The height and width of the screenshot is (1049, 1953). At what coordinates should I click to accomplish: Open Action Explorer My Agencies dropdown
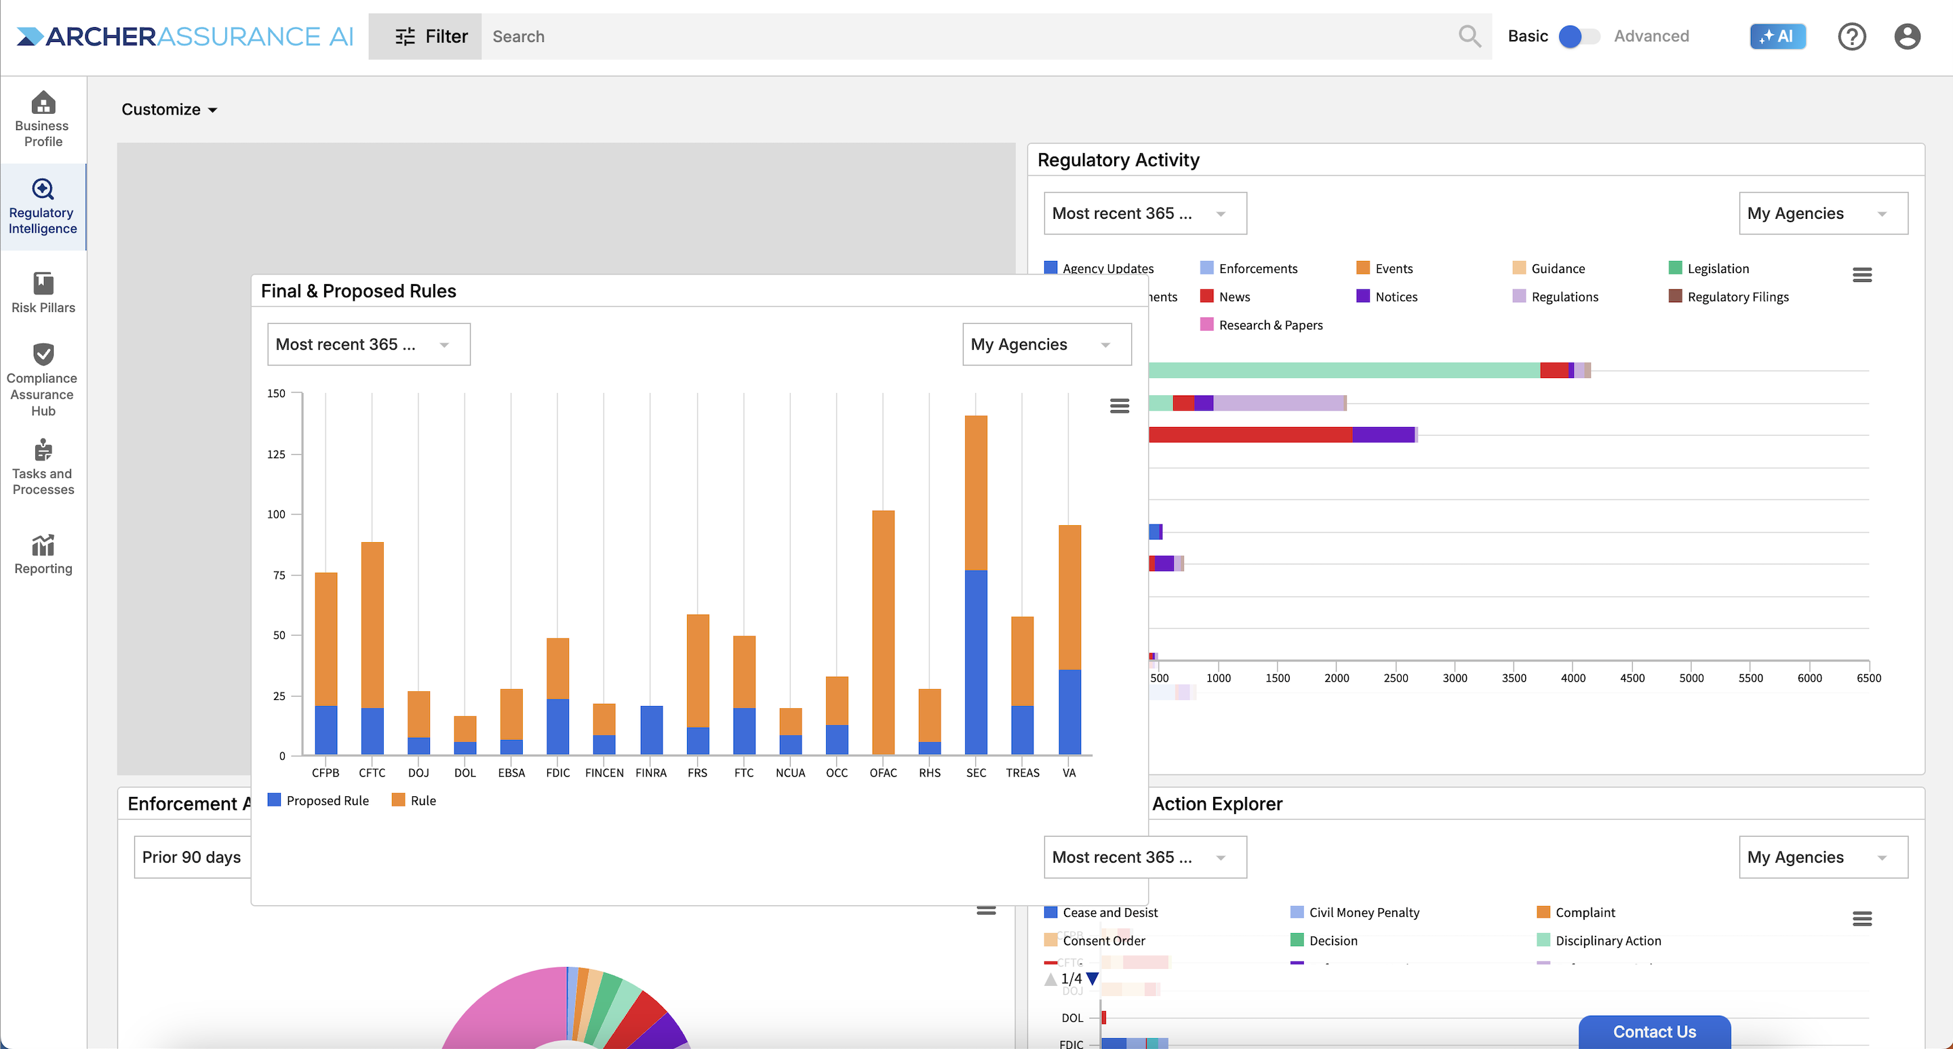(x=1823, y=857)
